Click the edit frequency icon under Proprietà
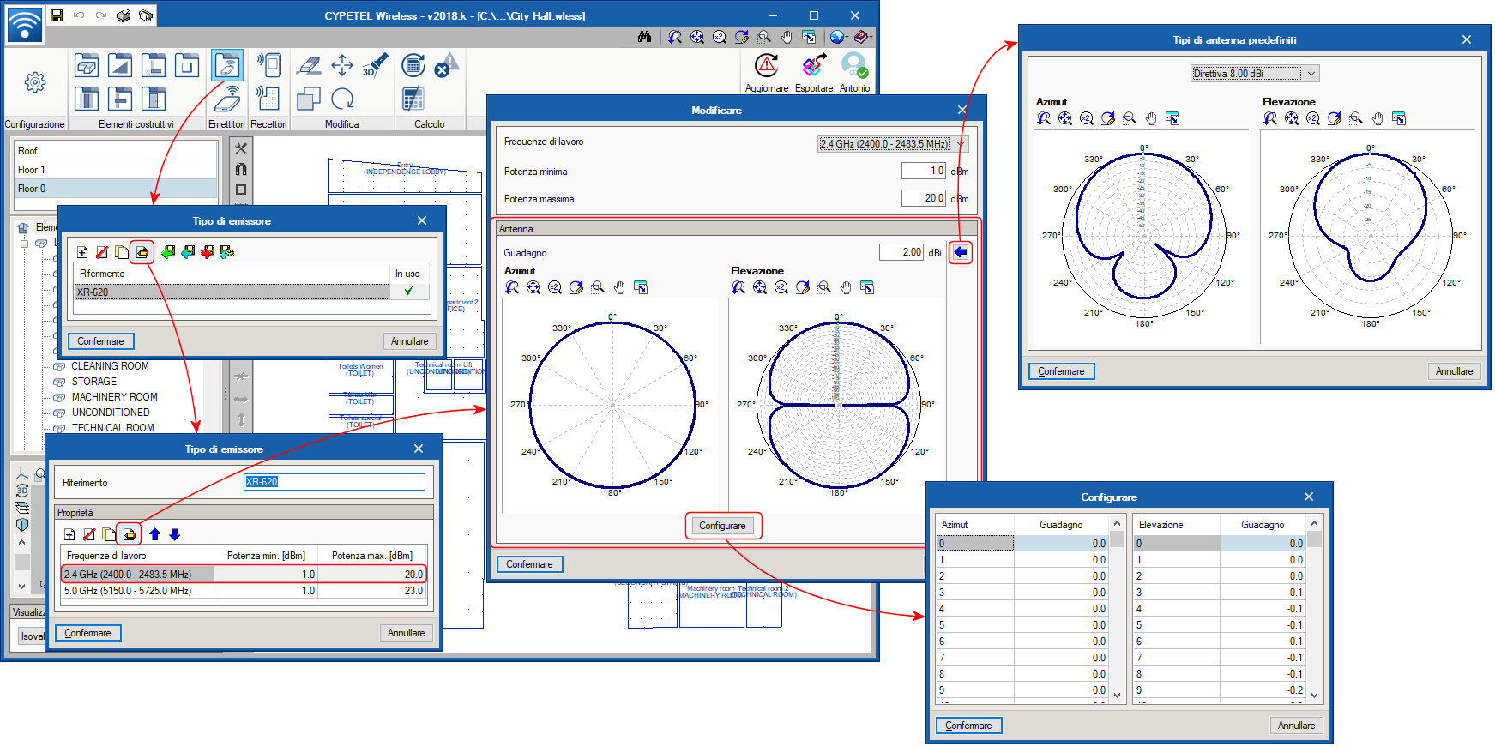The width and height of the screenshot is (1495, 747). (x=130, y=534)
